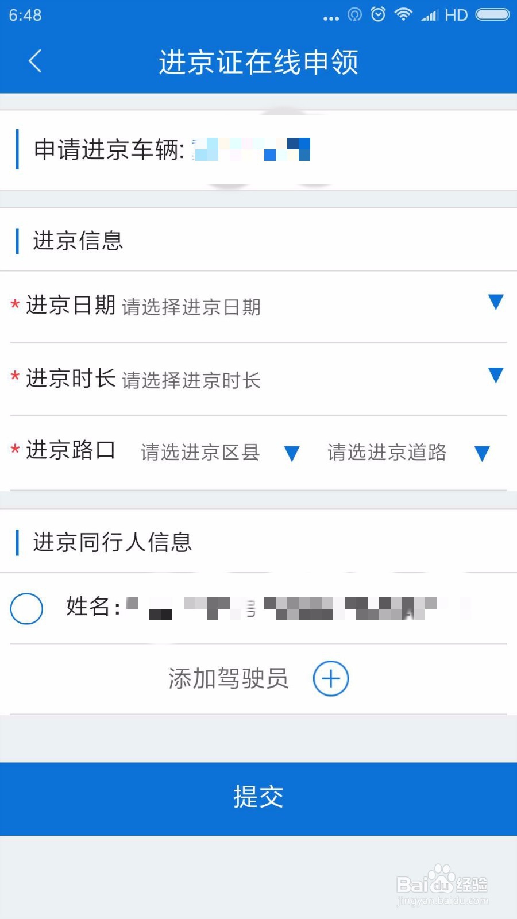This screenshot has height=919, width=517.
Task: Open the 进京日期 dropdown arrow
Action: (495, 302)
